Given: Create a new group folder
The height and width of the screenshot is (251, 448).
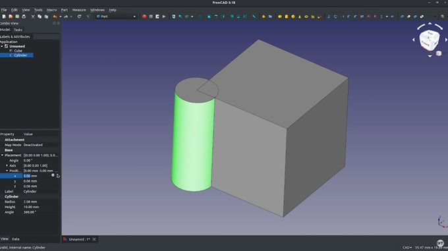Looking at the screenshot, I should point(270,16).
